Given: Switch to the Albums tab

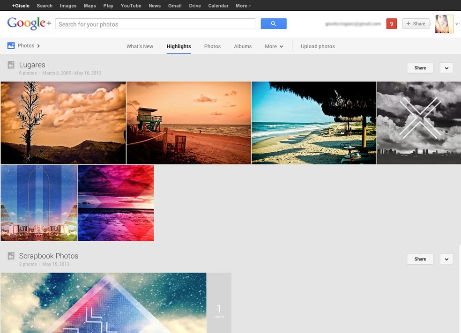Looking at the screenshot, I should click(x=243, y=46).
